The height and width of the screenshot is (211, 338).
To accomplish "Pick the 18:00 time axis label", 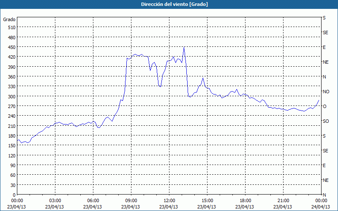I will 245,201.
